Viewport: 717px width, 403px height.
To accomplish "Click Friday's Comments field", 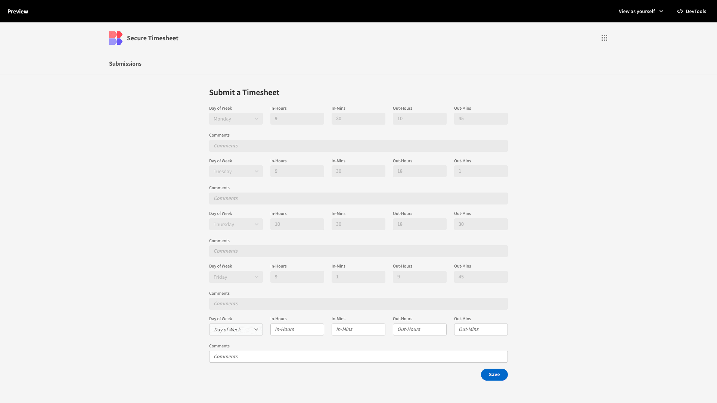I will 358,304.
